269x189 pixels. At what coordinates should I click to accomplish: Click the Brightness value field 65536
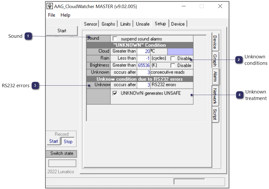click(x=143, y=65)
